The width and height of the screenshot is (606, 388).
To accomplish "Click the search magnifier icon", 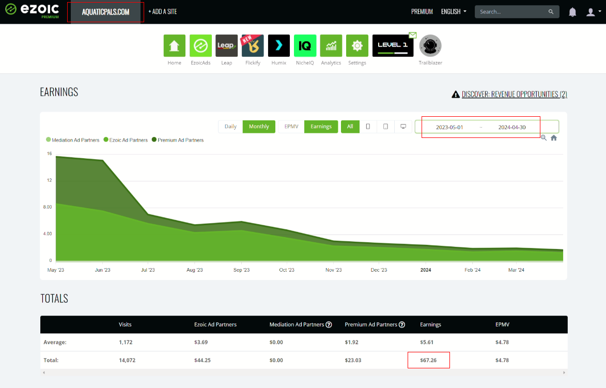I will click(x=551, y=11).
